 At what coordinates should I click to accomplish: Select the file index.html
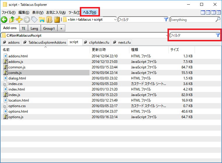click(16, 89)
